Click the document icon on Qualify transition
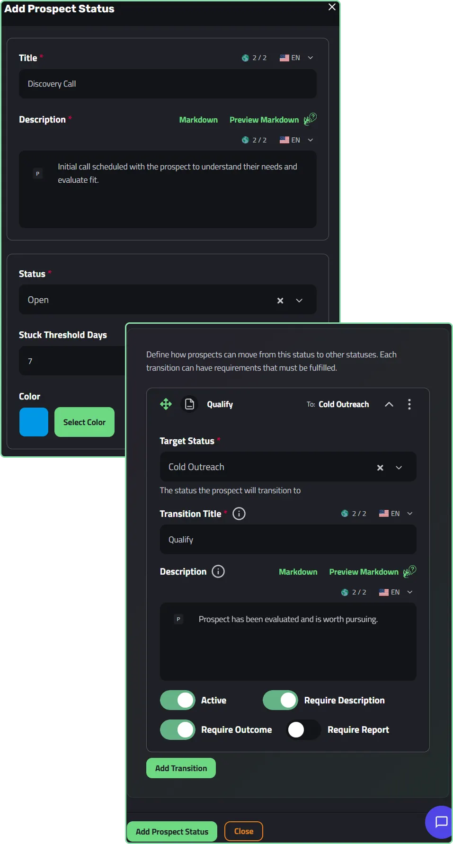 coord(189,404)
